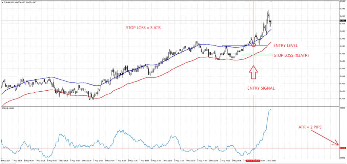Click the STOP LOSS (X3ATR) text label
Image resolution: width=347 pixels, height=164 pixels.
coord(291,55)
